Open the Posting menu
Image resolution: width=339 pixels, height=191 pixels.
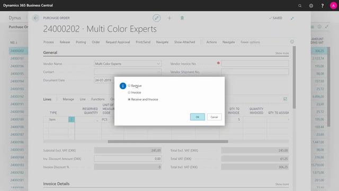click(x=81, y=42)
